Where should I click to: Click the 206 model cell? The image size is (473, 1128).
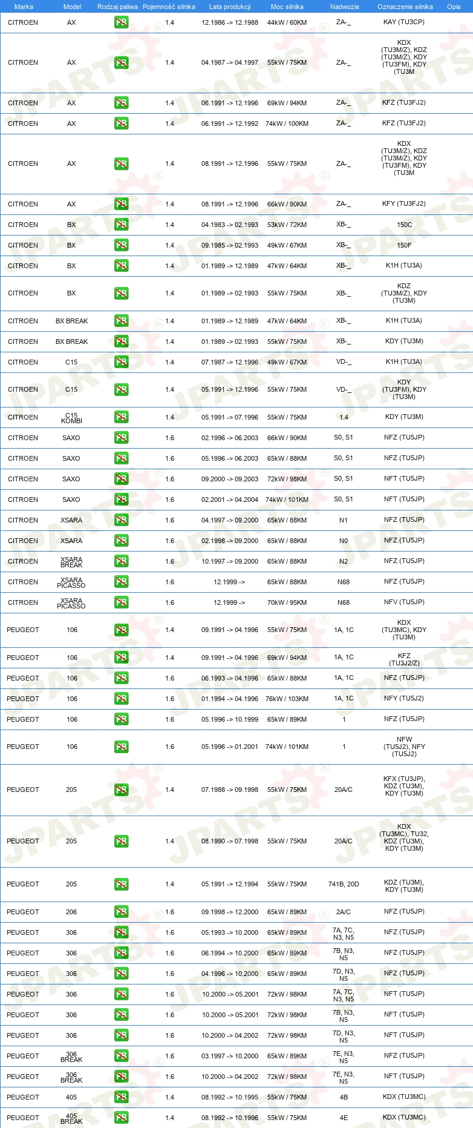[x=71, y=912]
